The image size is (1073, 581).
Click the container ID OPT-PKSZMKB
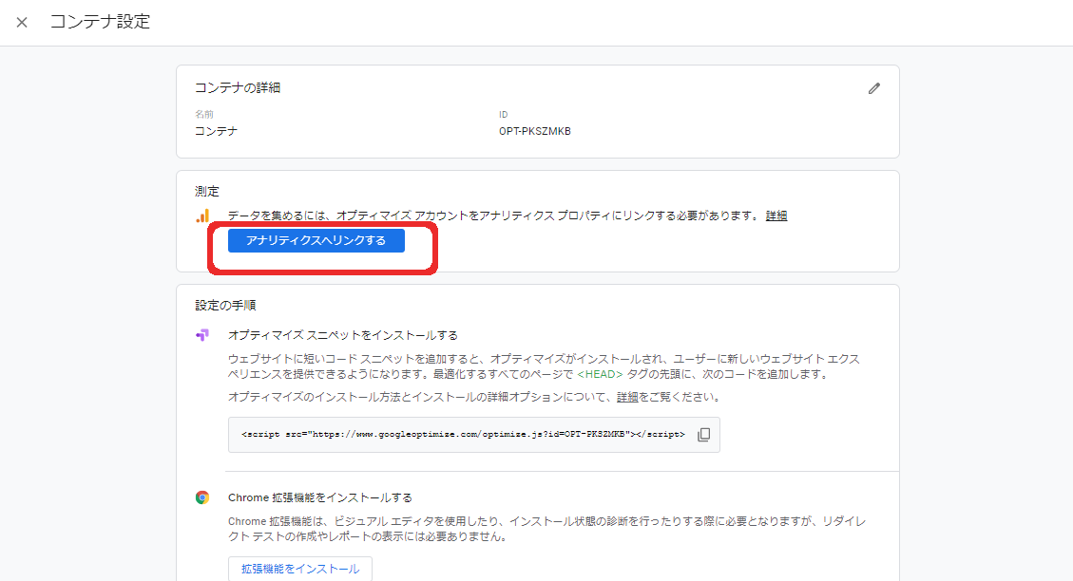[534, 131]
